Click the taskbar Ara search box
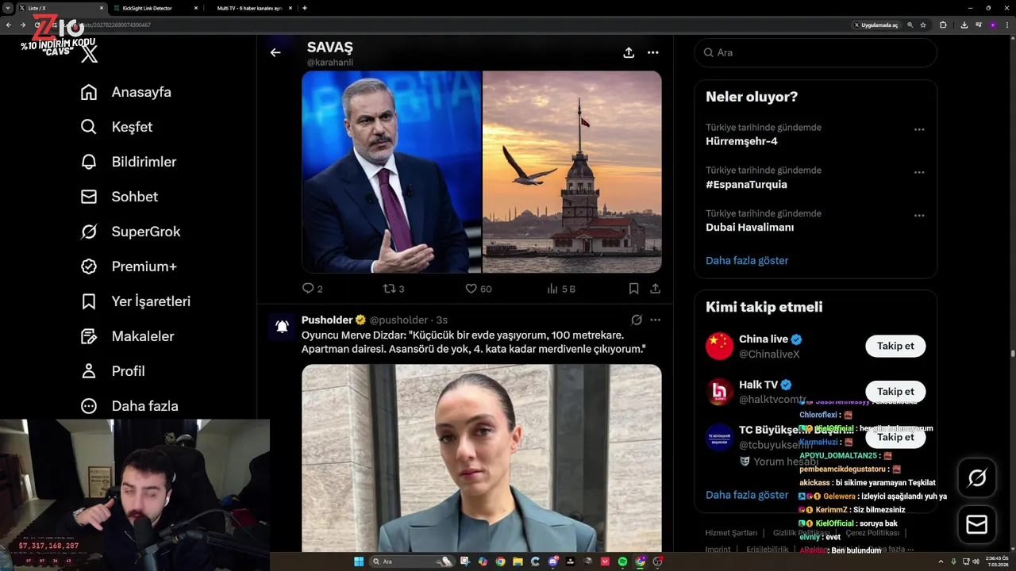 [413, 561]
